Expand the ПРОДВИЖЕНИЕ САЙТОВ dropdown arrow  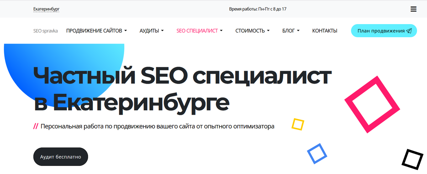125,31
